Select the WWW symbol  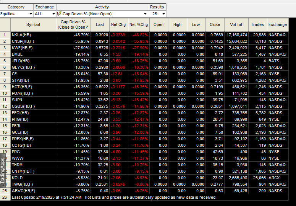17,158
